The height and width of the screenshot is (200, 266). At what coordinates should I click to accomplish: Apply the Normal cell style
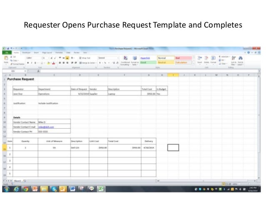(166, 58)
